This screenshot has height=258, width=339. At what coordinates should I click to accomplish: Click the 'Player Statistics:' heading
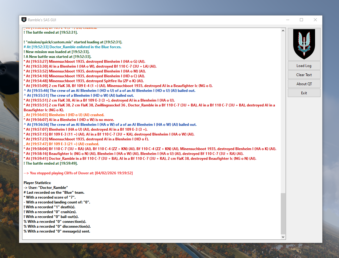(37, 183)
